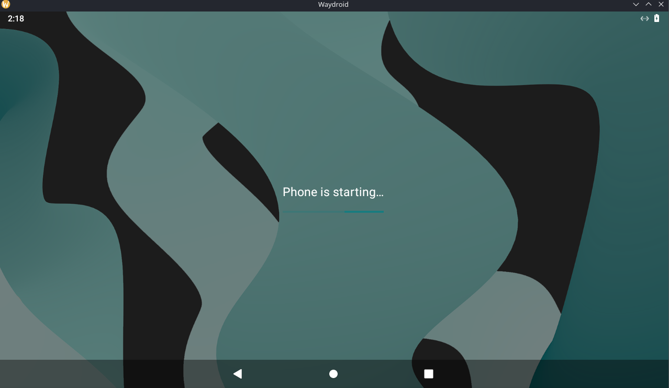Click the orange Waydroid logo
The height and width of the screenshot is (388, 669).
(x=6, y=4)
